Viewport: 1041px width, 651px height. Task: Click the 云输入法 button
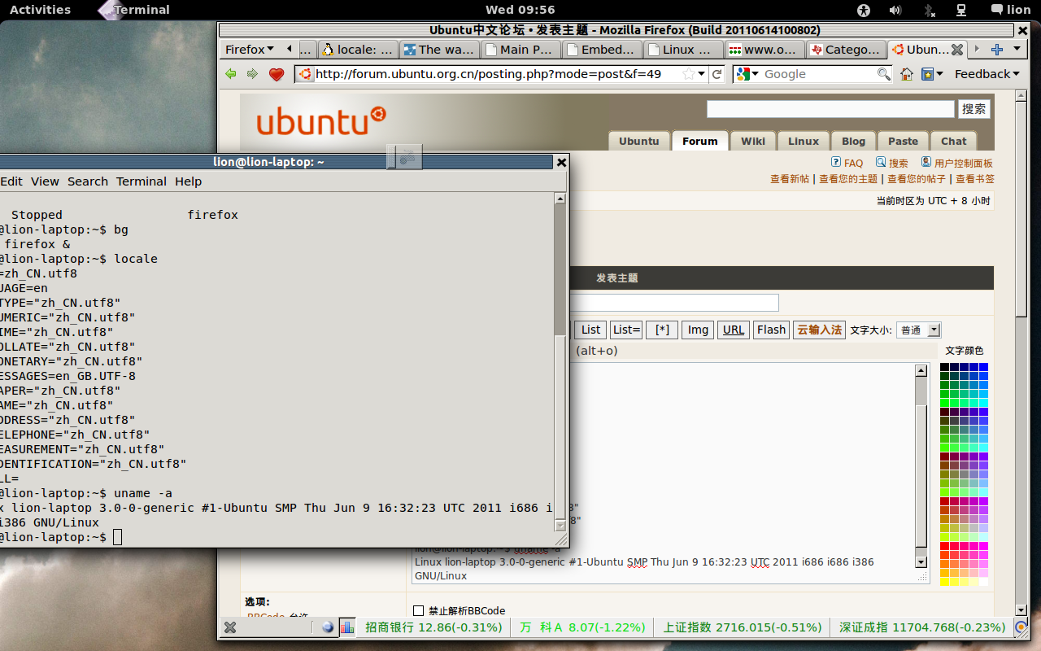(819, 330)
